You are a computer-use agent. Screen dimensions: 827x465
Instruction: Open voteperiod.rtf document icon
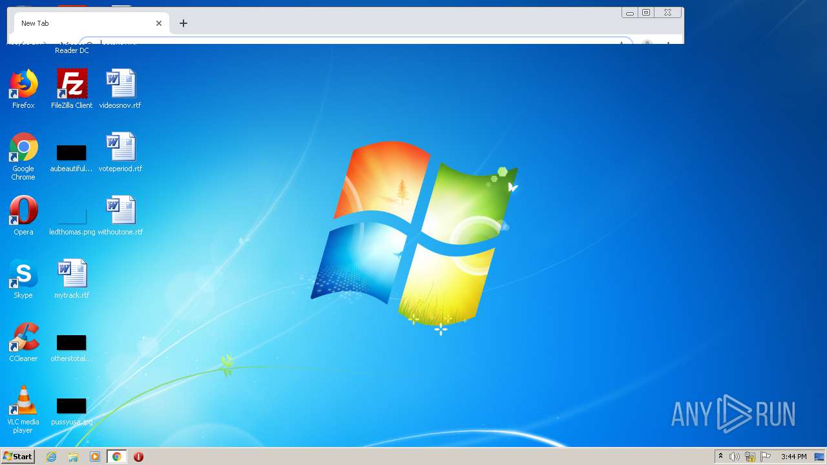tap(120, 152)
